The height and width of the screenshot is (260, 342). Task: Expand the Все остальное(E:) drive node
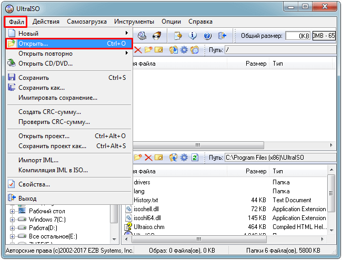click(13, 237)
